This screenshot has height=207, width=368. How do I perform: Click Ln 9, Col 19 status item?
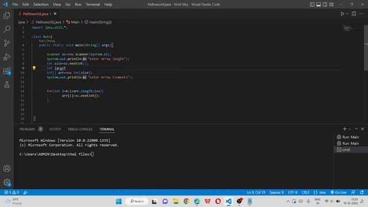coord(256,193)
